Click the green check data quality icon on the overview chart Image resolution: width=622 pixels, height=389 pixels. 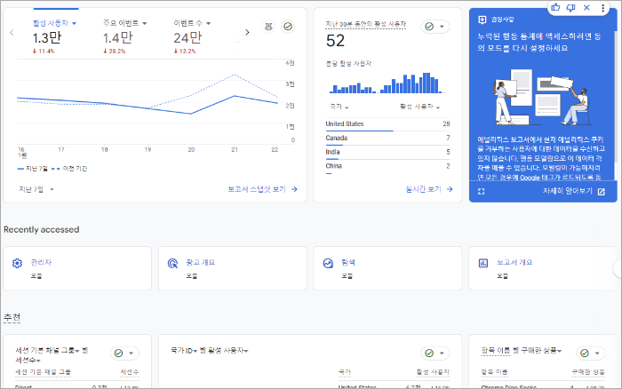pyautogui.click(x=288, y=27)
